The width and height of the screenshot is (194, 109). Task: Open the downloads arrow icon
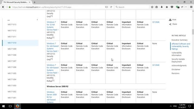pyautogui.click(x=162, y=7)
